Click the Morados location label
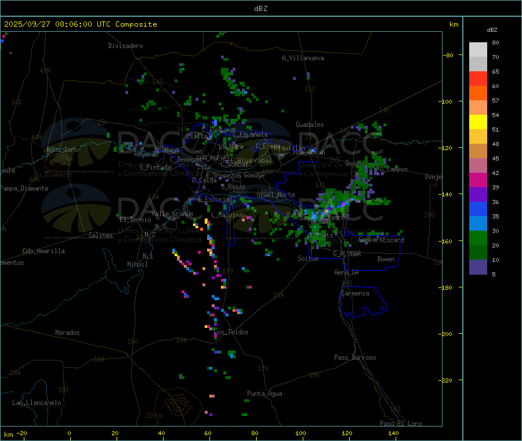 click(x=67, y=333)
